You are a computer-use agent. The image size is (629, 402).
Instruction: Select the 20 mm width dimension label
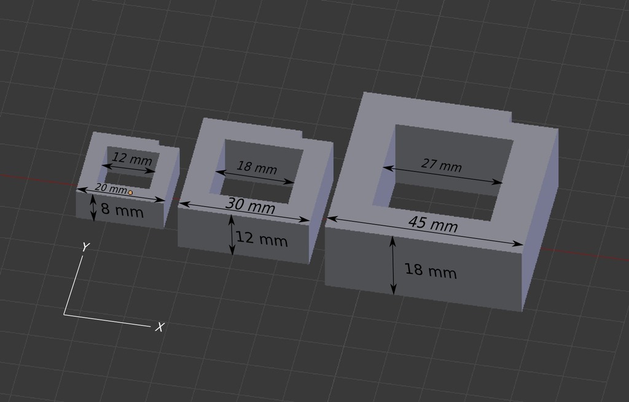coord(111,188)
